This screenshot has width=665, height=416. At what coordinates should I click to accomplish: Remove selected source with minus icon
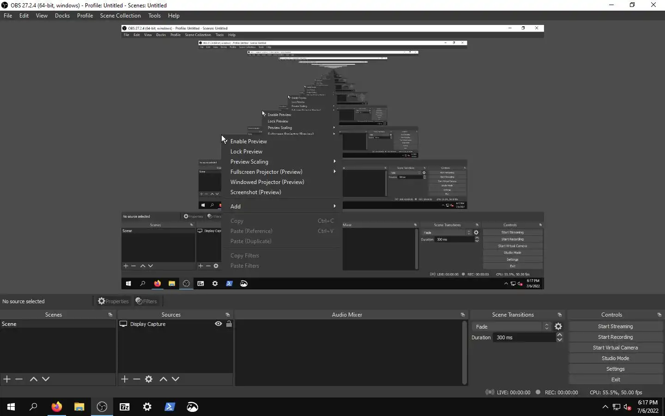tap(137, 379)
